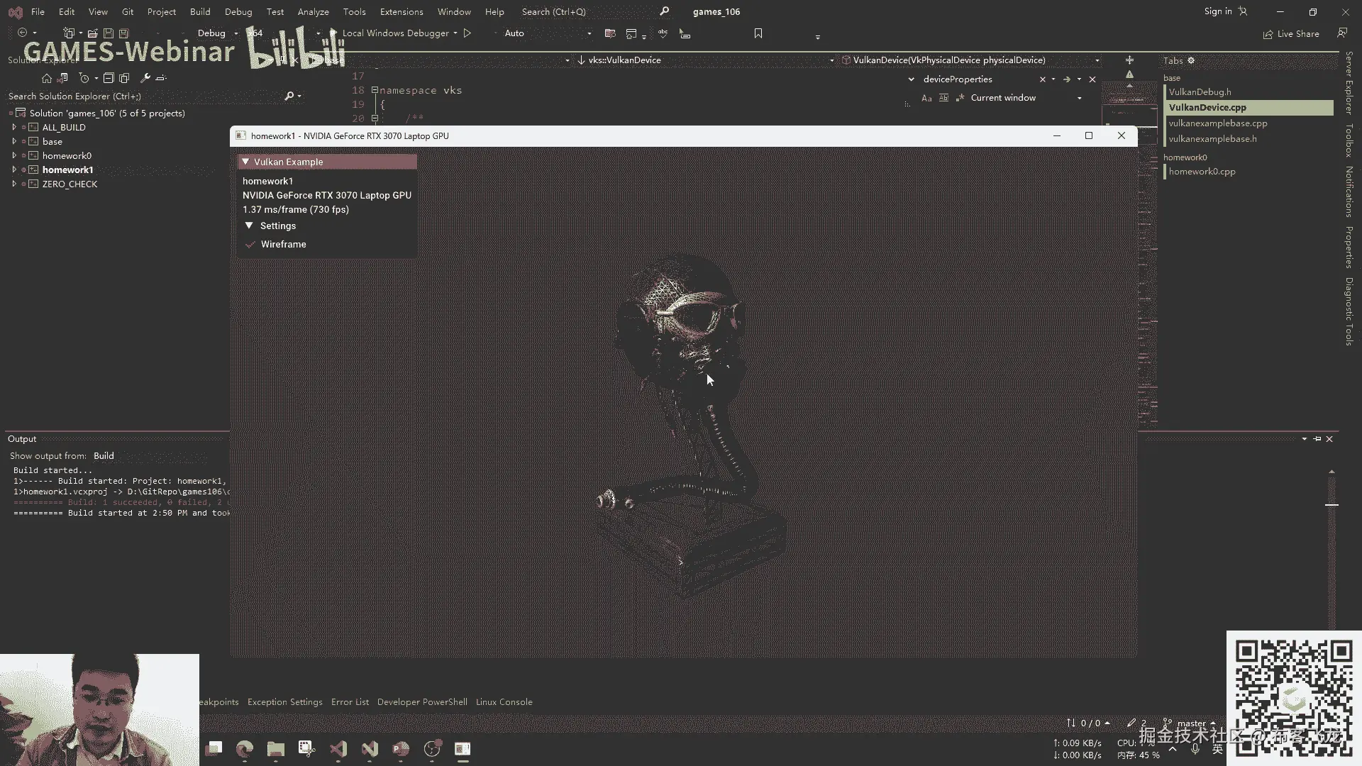
Task: Toggle the Wireframe checkbox
Action: coord(250,245)
